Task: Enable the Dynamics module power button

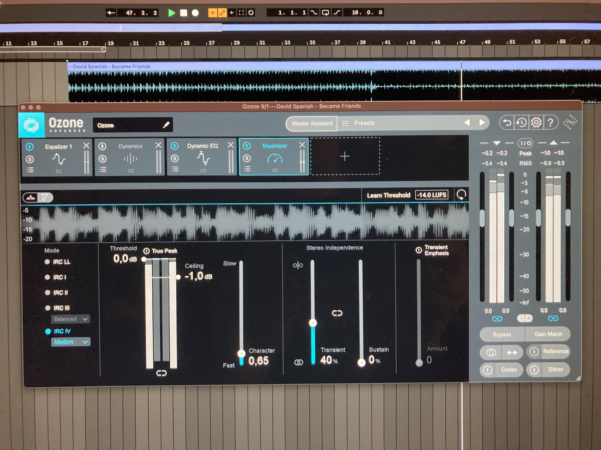Action: click(103, 146)
